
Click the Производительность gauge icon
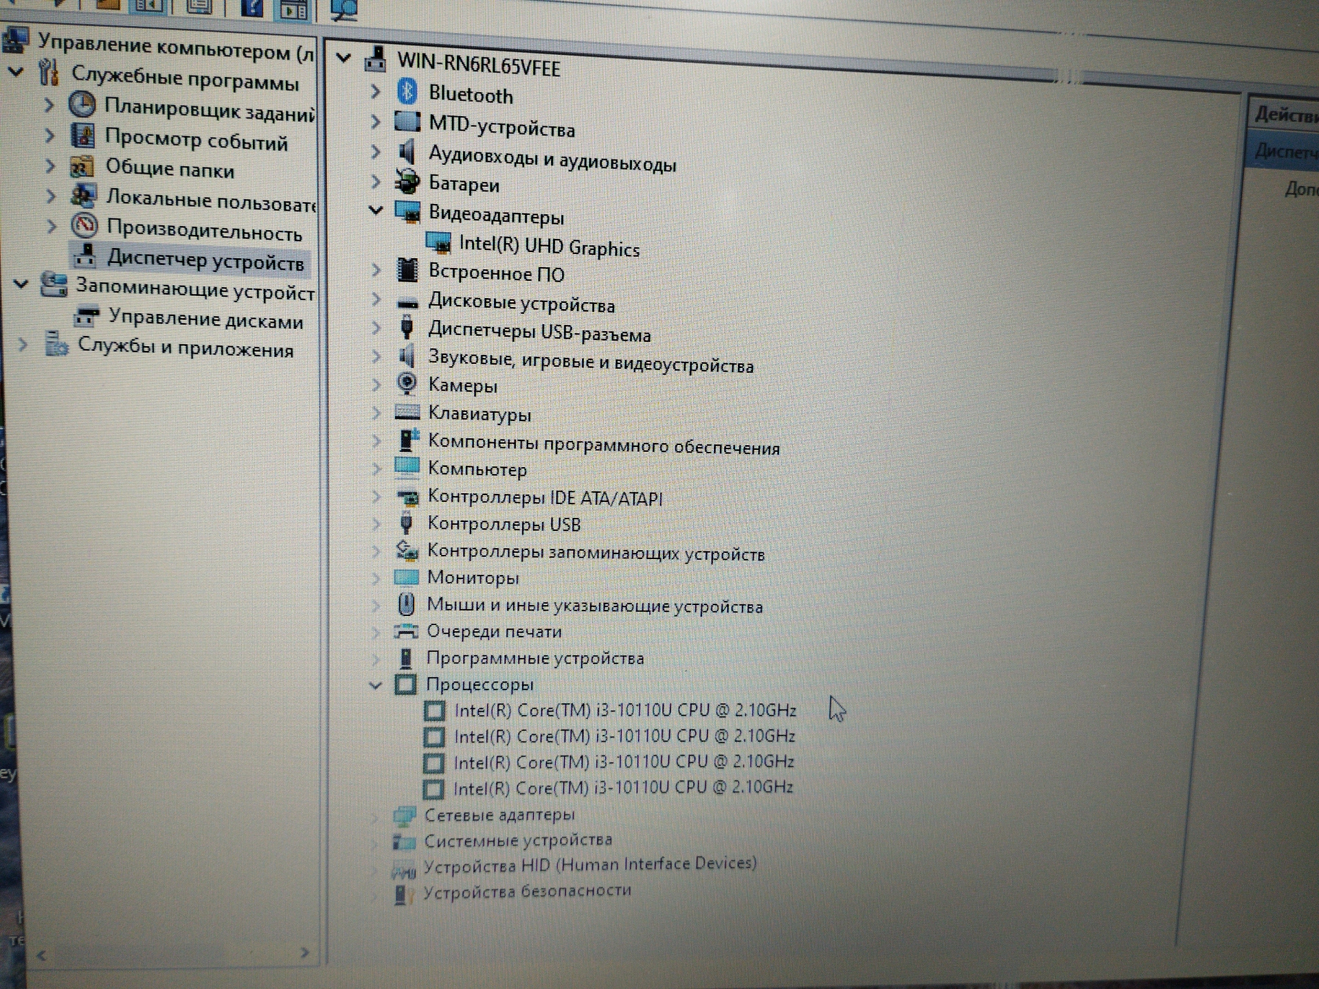(x=84, y=225)
